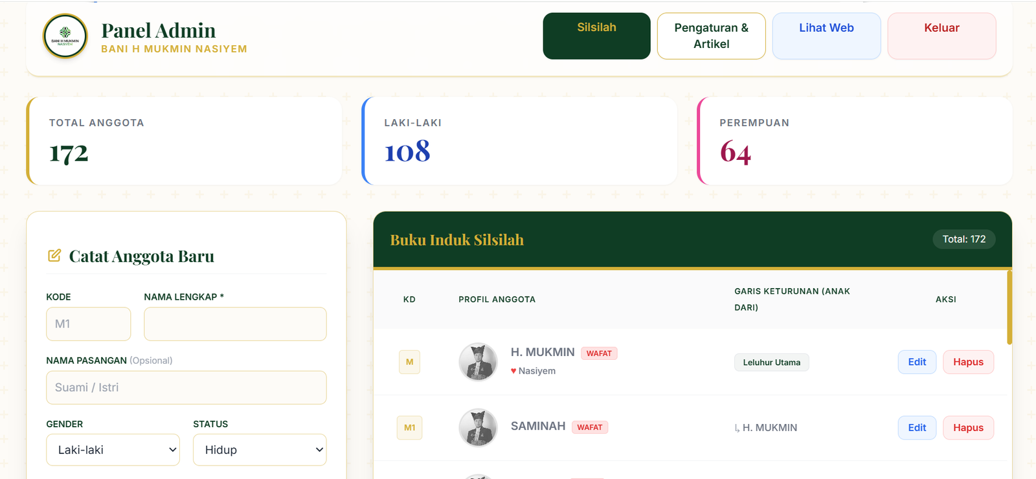Viewport: 1036px width, 479px height.
Task: Edit the H. MUKMIN entry
Action: [x=917, y=362]
